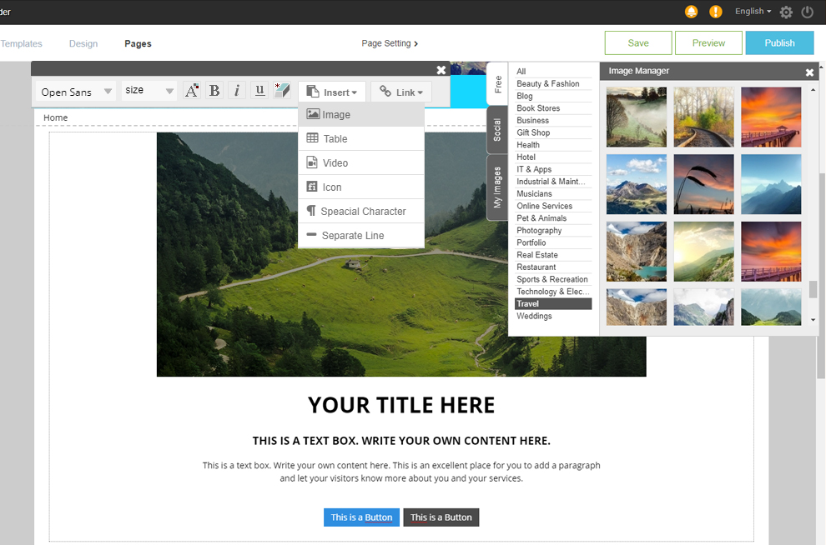Click the green Preview button
826x545 pixels.
click(x=708, y=43)
